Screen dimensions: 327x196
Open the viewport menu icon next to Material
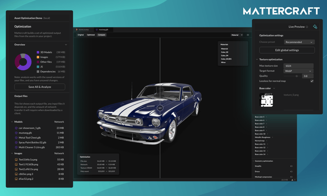tap(248, 35)
